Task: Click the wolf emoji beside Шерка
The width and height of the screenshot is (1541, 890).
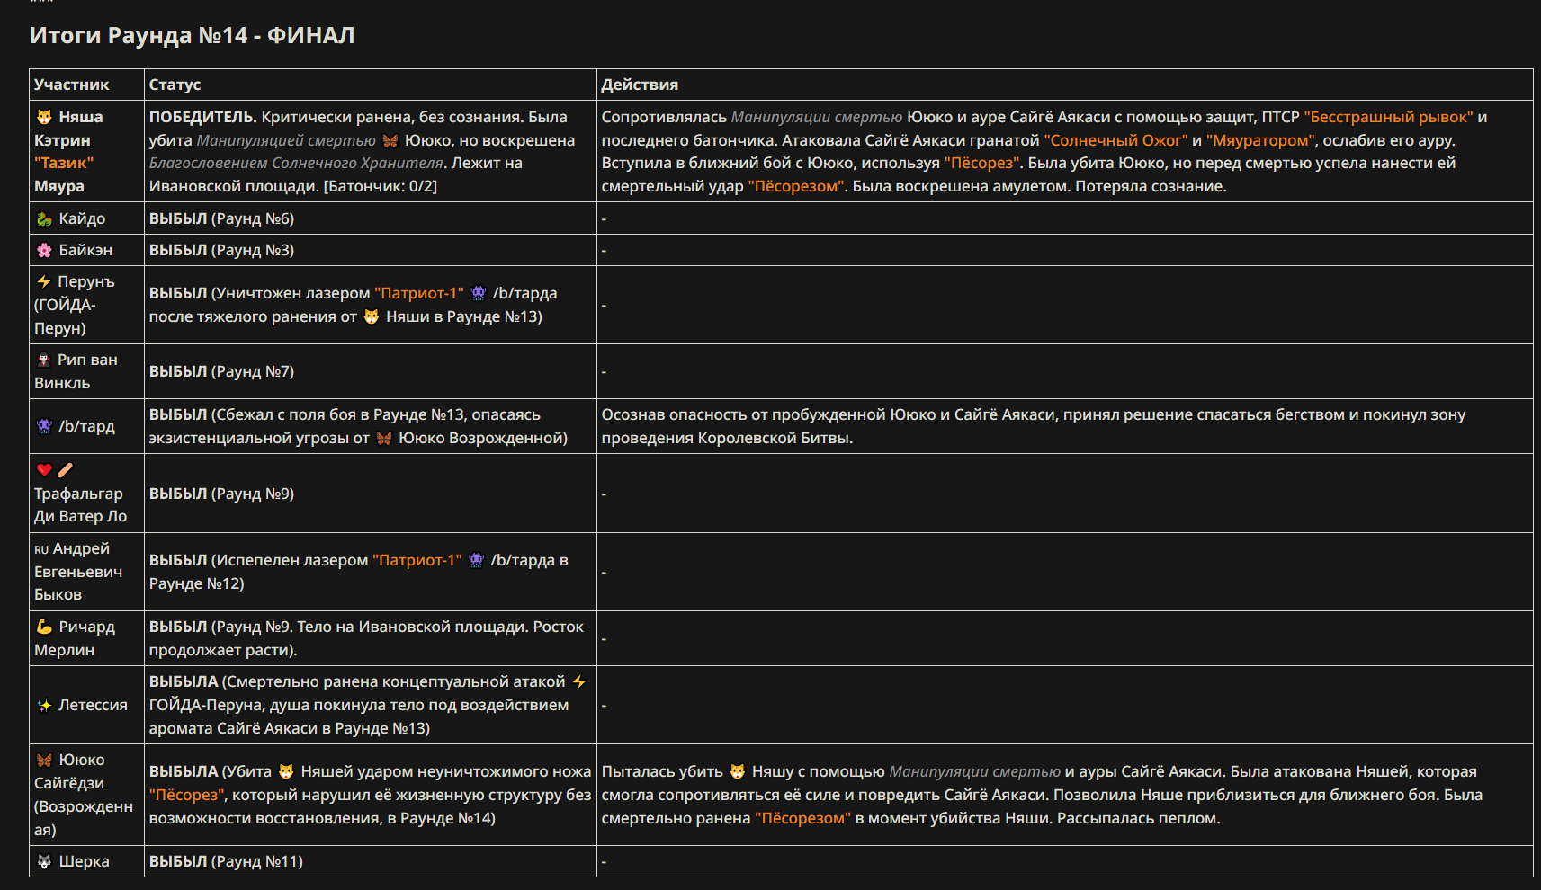Action: (44, 861)
